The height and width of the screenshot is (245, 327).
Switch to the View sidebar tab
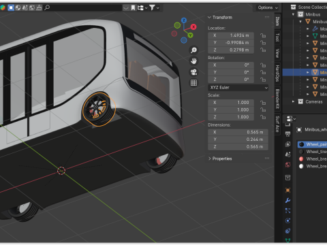pyautogui.click(x=277, y=53)
